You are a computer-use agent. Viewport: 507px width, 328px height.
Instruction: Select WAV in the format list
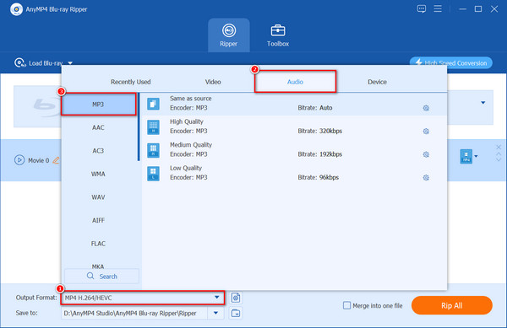(x=98, y=197)
